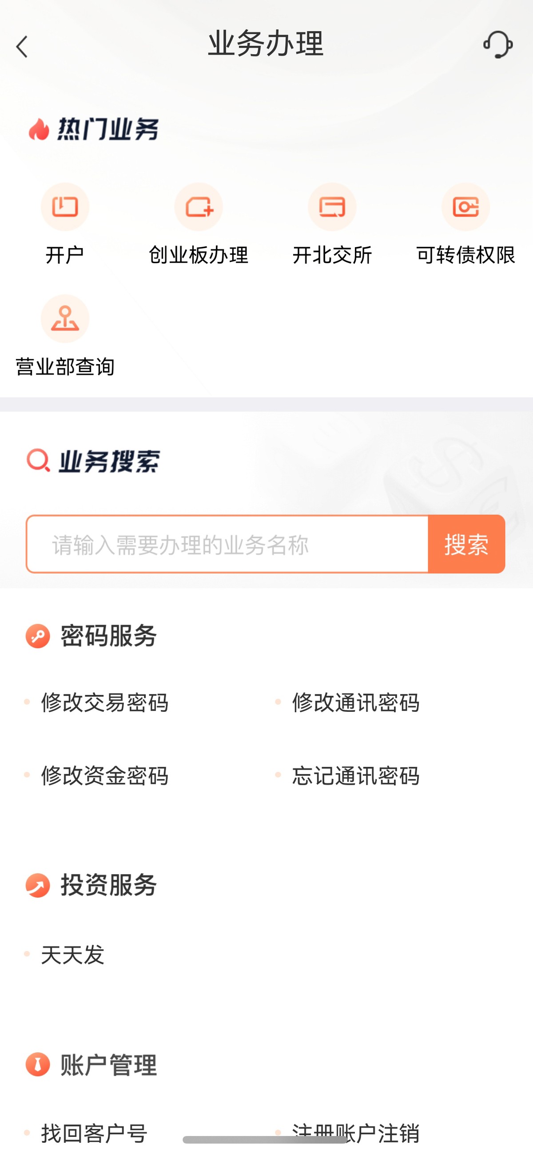Tap the 热门业务 flame icon

pyautogui.click(x=39, y=130)
